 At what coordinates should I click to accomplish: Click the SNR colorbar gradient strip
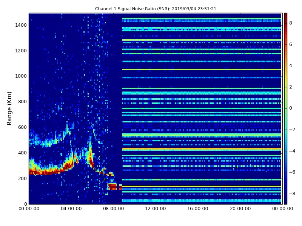pyautogui.click(x=286, y=108)
